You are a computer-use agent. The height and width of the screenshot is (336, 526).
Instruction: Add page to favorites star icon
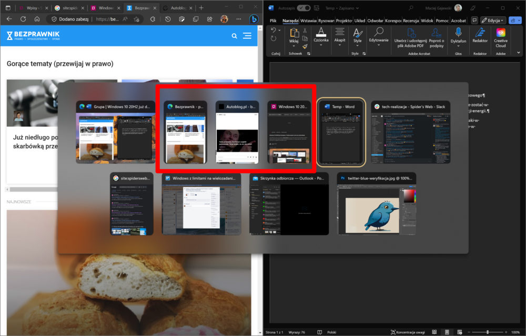(137, 19)
